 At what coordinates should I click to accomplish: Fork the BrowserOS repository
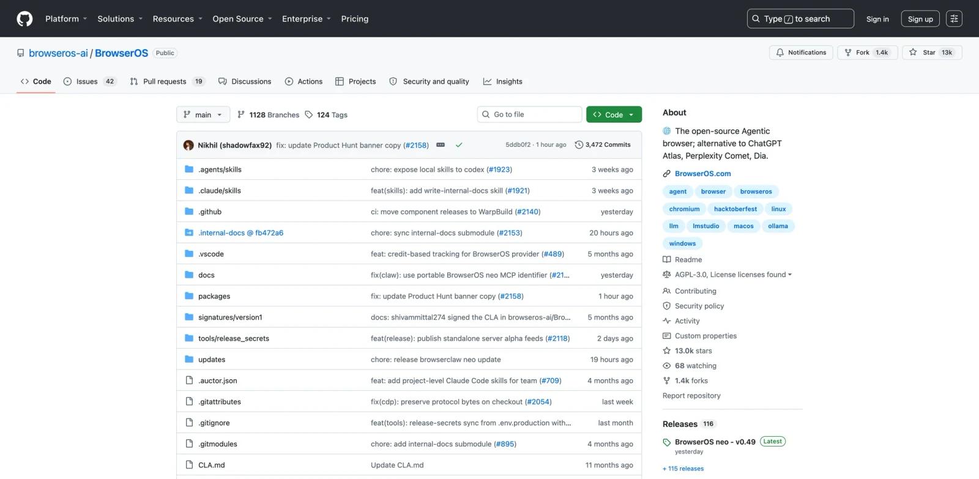pos(867,53)
